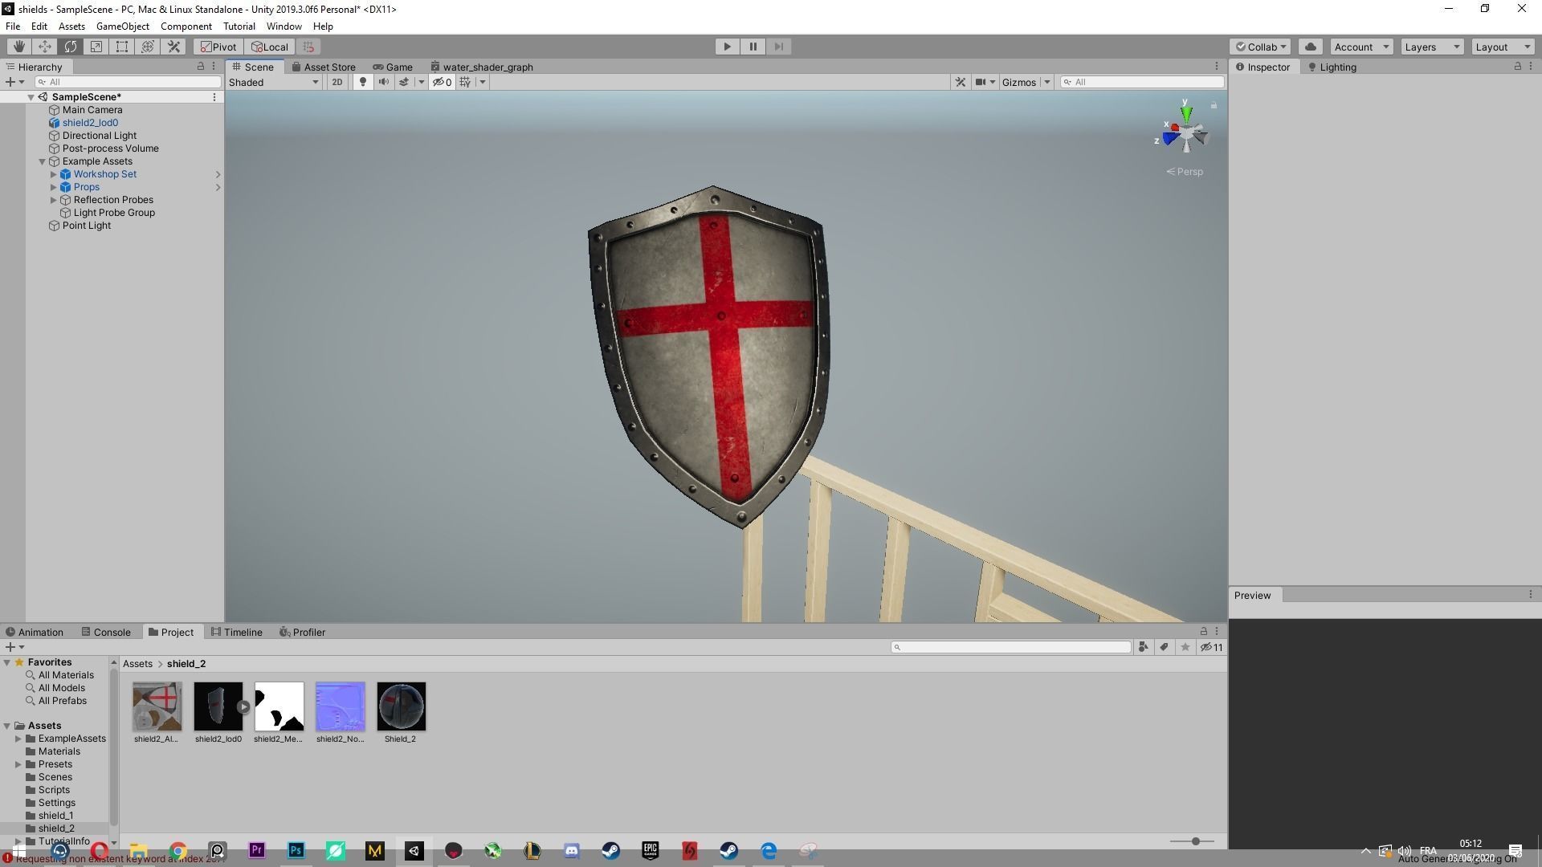Viewport: 1542px width, 867px height.
Task: Toggle scene effects (skybox, fog)
Action: 404,82
